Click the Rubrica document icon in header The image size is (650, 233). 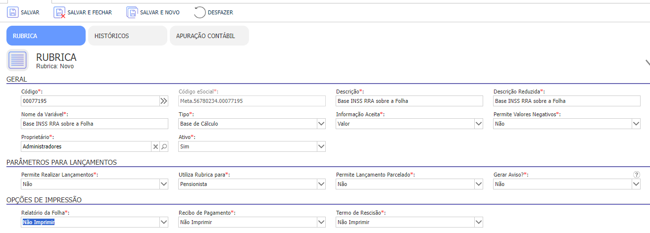(x=17, y=60)
